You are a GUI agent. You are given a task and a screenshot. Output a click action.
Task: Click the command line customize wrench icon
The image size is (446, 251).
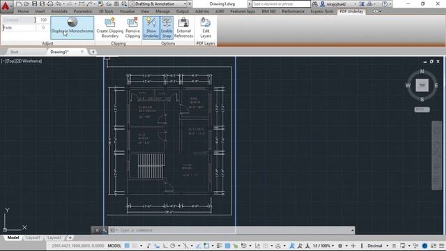105,230
